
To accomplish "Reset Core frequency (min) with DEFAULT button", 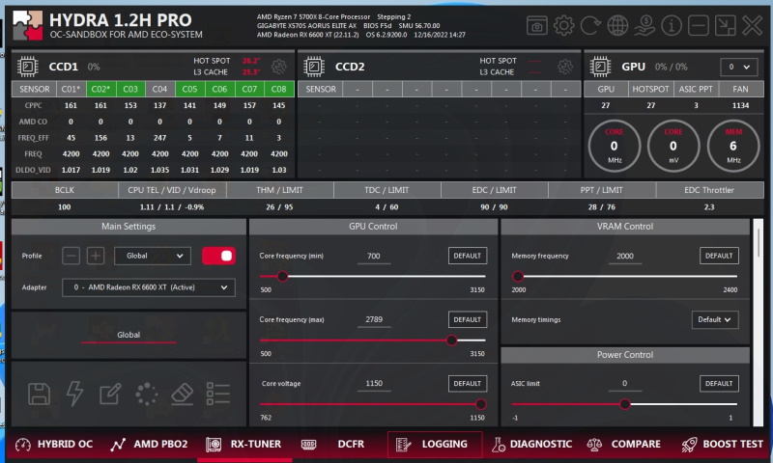I will (x=467, y=256).
